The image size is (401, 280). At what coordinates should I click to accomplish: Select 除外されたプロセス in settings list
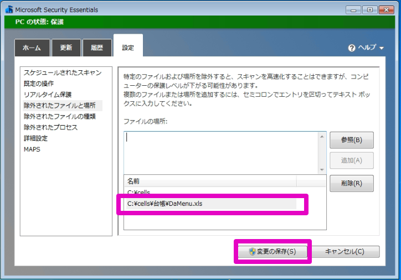pos(50,127)
